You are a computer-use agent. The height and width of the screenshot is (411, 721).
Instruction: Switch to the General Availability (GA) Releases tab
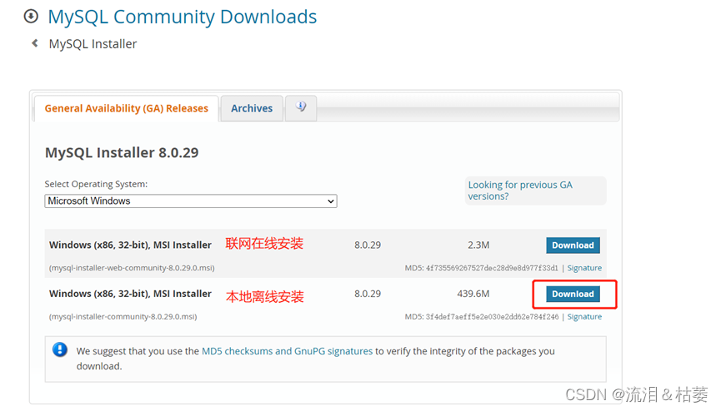pos(127,108)
